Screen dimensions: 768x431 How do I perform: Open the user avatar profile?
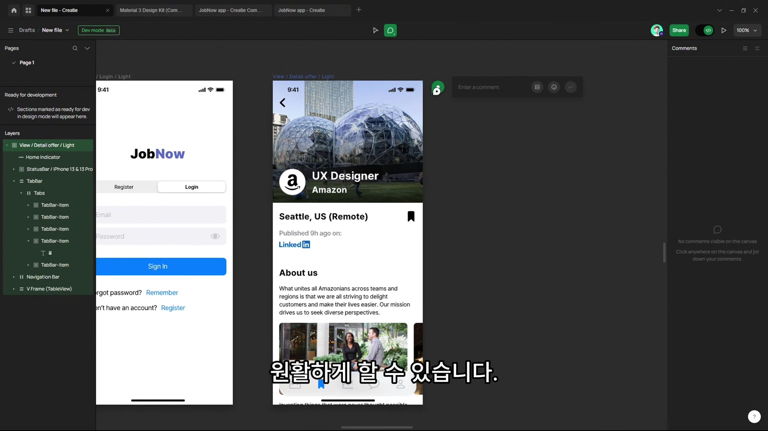coord(657,30)
